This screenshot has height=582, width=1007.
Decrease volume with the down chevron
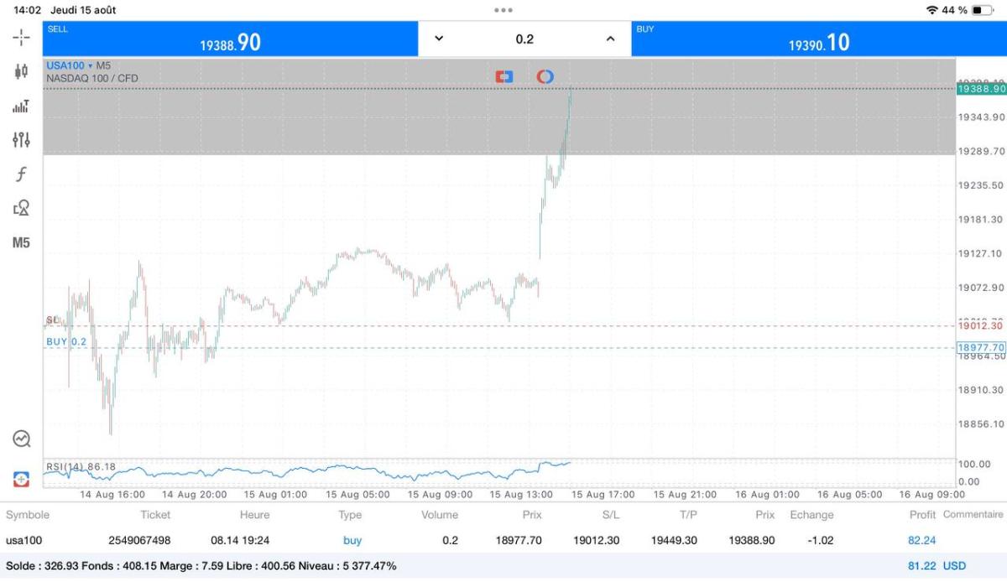439,39
